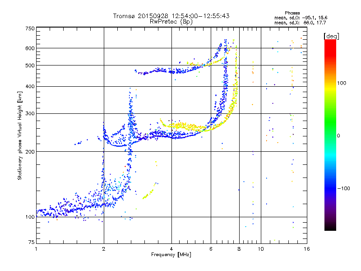Click the '500' y-axis tick label
Viewport: 361px width, 271px height.
point(30,65)
